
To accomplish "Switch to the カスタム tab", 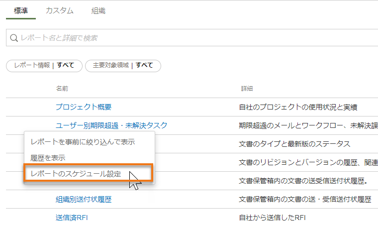I will pyautogui.click(x=59, y=11).
